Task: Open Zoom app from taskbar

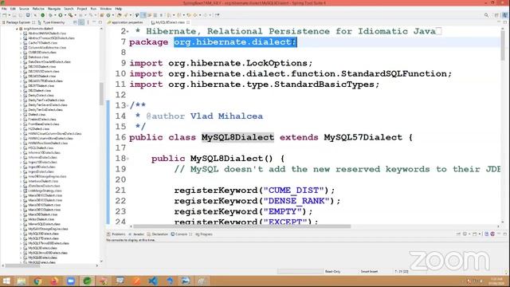Action: pos(71,281)
